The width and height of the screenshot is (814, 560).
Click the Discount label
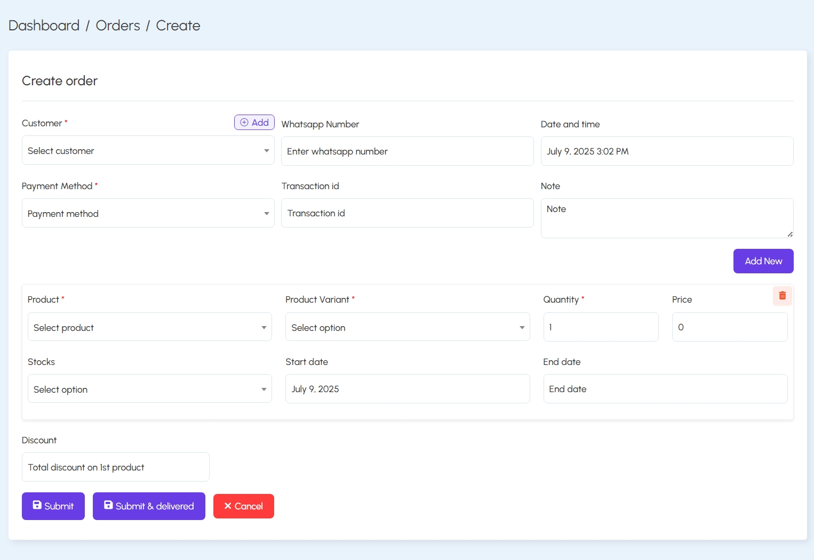[39, 440]
